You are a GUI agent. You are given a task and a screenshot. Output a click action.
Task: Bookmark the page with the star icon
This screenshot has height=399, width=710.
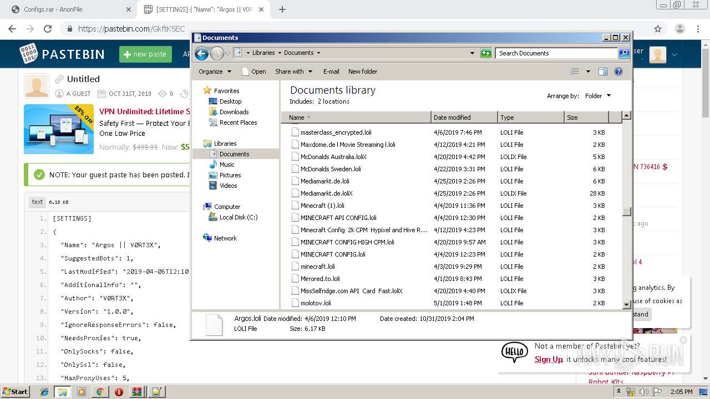658,29
